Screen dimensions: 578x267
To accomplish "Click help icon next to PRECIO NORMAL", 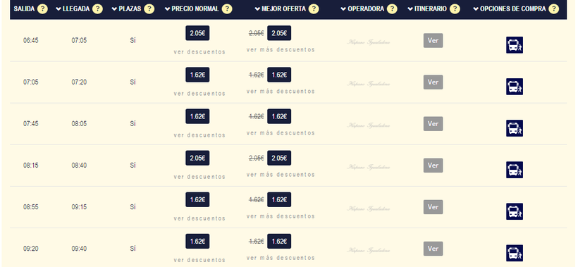I will [x=227, y=9].
